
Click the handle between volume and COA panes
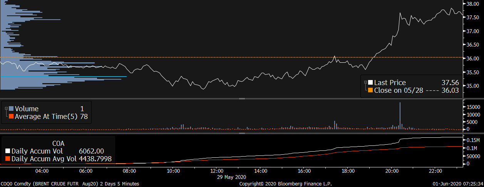coord(242,133)
